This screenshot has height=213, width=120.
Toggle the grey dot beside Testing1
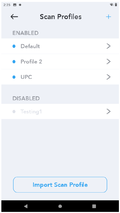click(x=14, y=112)
